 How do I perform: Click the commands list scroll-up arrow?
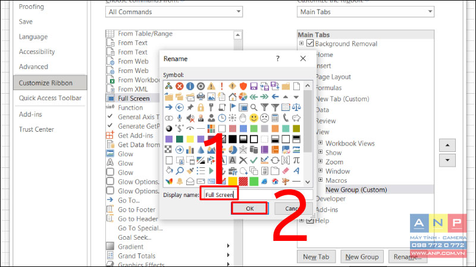237,35
